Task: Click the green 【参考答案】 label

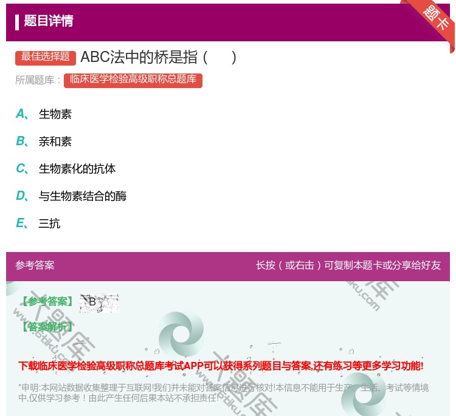Action: coord(47,302)
